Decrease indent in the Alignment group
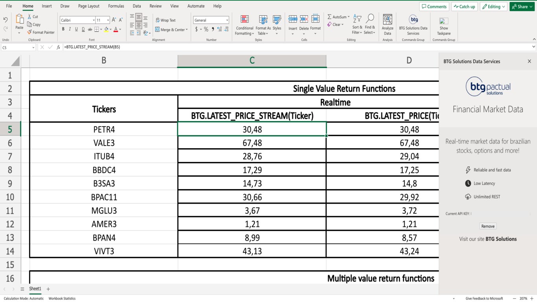The width and height of the screenshot is (537, 302). [132, 33]
